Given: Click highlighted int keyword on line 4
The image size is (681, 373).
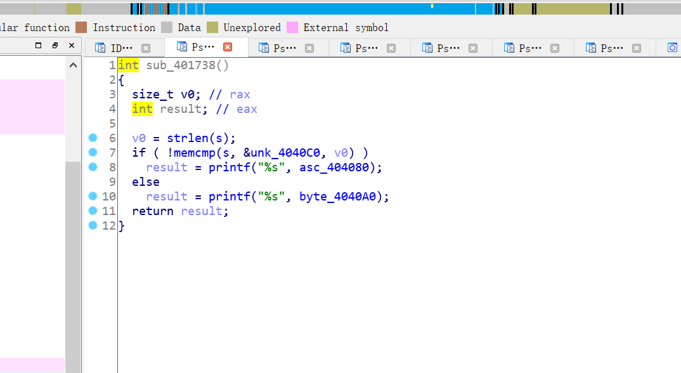Looking at the screenshot, I should tap(143, 108).
